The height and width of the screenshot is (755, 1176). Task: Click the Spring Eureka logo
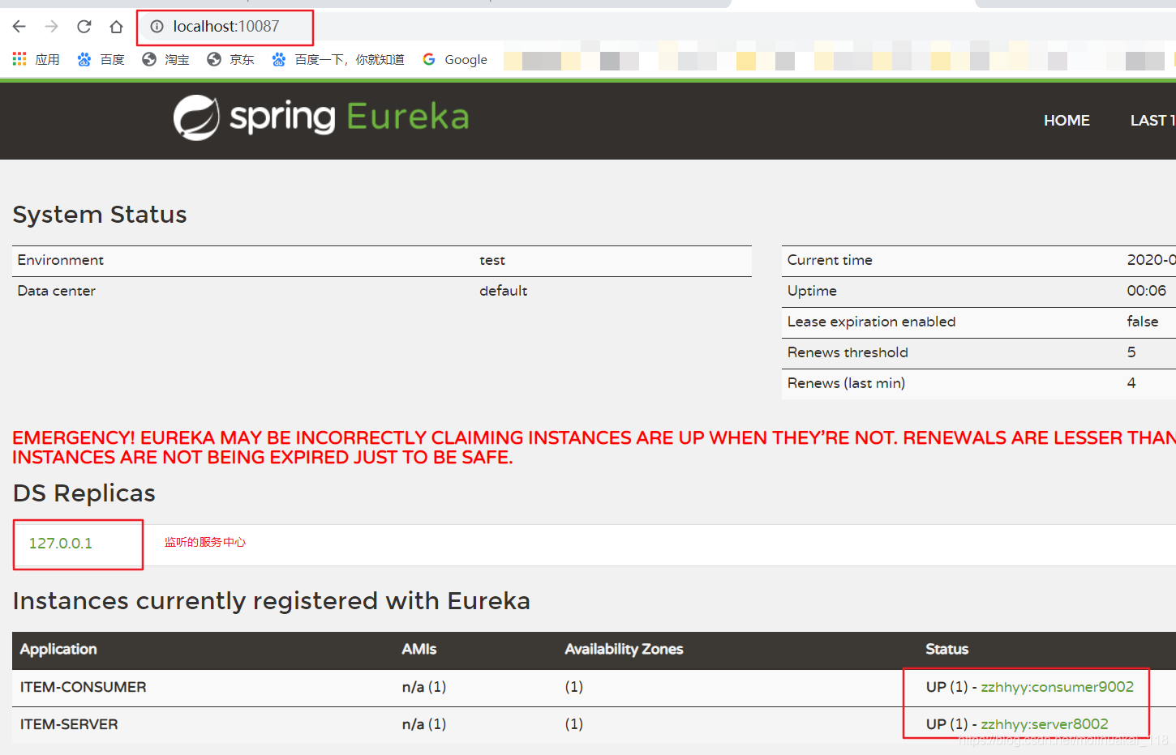tap(321, 117)
